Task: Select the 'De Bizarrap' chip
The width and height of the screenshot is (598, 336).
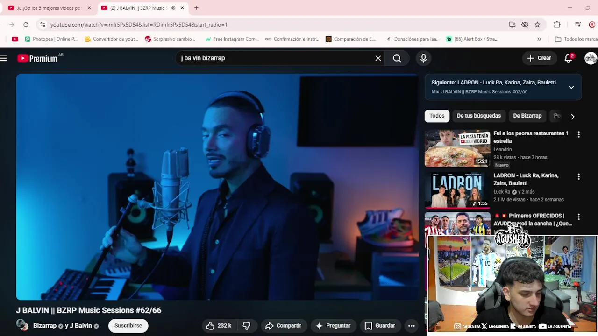Action: (x=527, y=116)
